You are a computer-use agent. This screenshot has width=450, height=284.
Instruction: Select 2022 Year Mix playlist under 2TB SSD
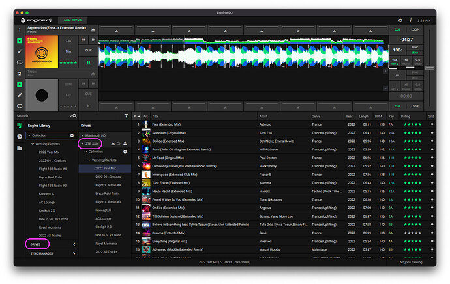pyautogui.click(x=105, y=169)
